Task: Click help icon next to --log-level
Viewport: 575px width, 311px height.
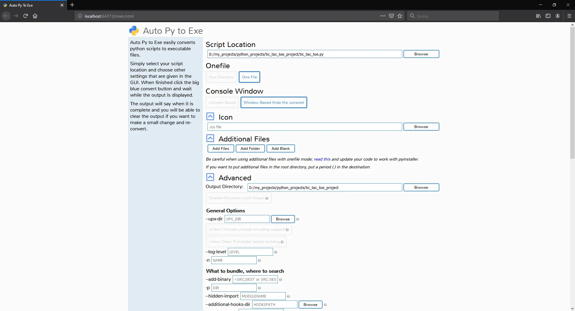Action: pos(276,252)
